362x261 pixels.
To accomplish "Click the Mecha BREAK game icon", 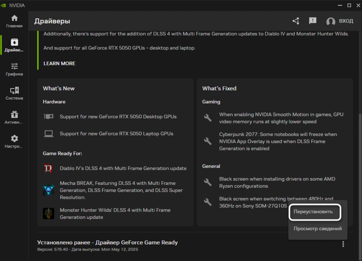I will point(48,190).
